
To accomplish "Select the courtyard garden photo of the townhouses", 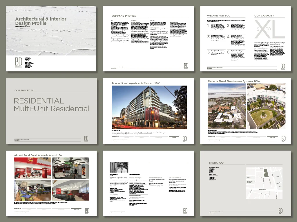I will (x=266, y=106).
